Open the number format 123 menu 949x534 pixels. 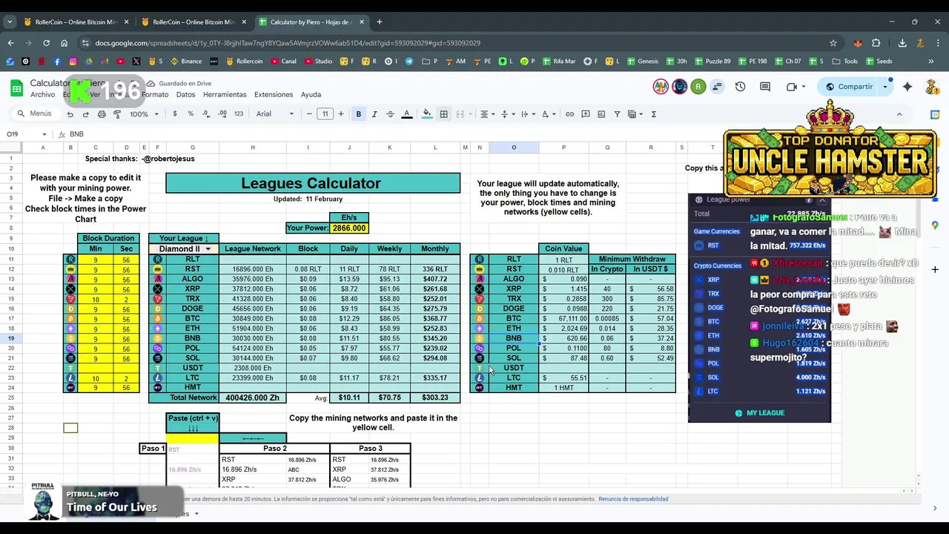(x=239, y=114)
